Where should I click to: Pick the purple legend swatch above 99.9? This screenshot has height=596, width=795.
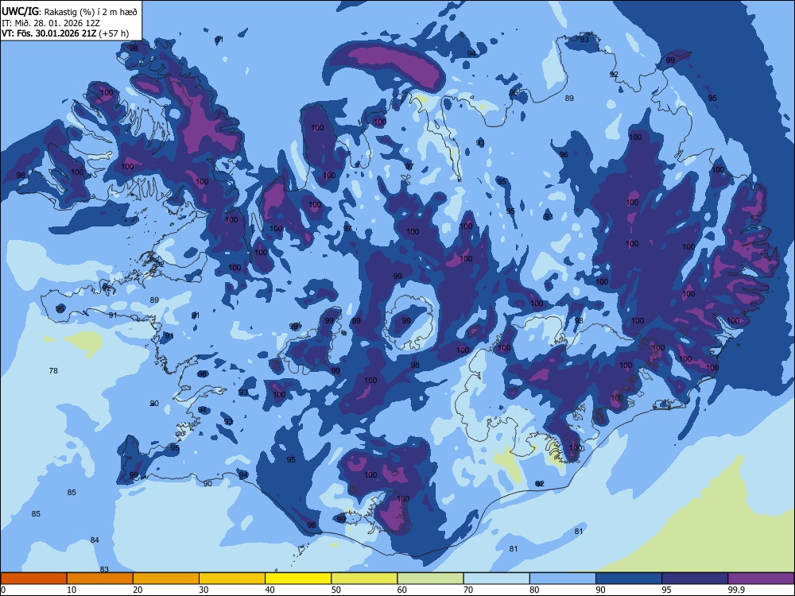coord(761,579)
